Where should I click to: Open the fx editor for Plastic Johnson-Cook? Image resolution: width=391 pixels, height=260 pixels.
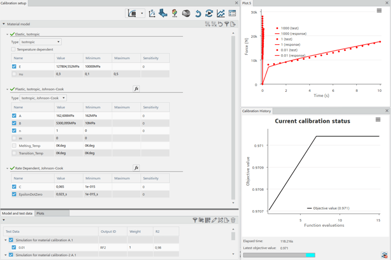136,89
